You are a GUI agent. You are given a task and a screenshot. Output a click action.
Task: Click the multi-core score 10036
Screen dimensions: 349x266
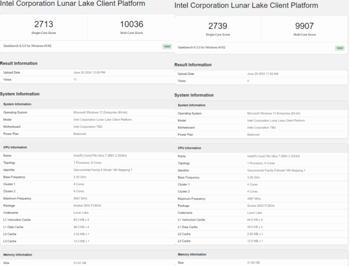point(132,24)
